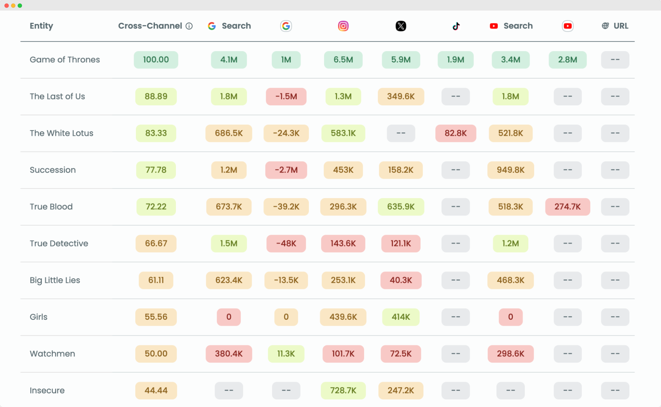Select the True Detective entity
The width and height of the screenshot is (661, 407).
pos(59,243)
